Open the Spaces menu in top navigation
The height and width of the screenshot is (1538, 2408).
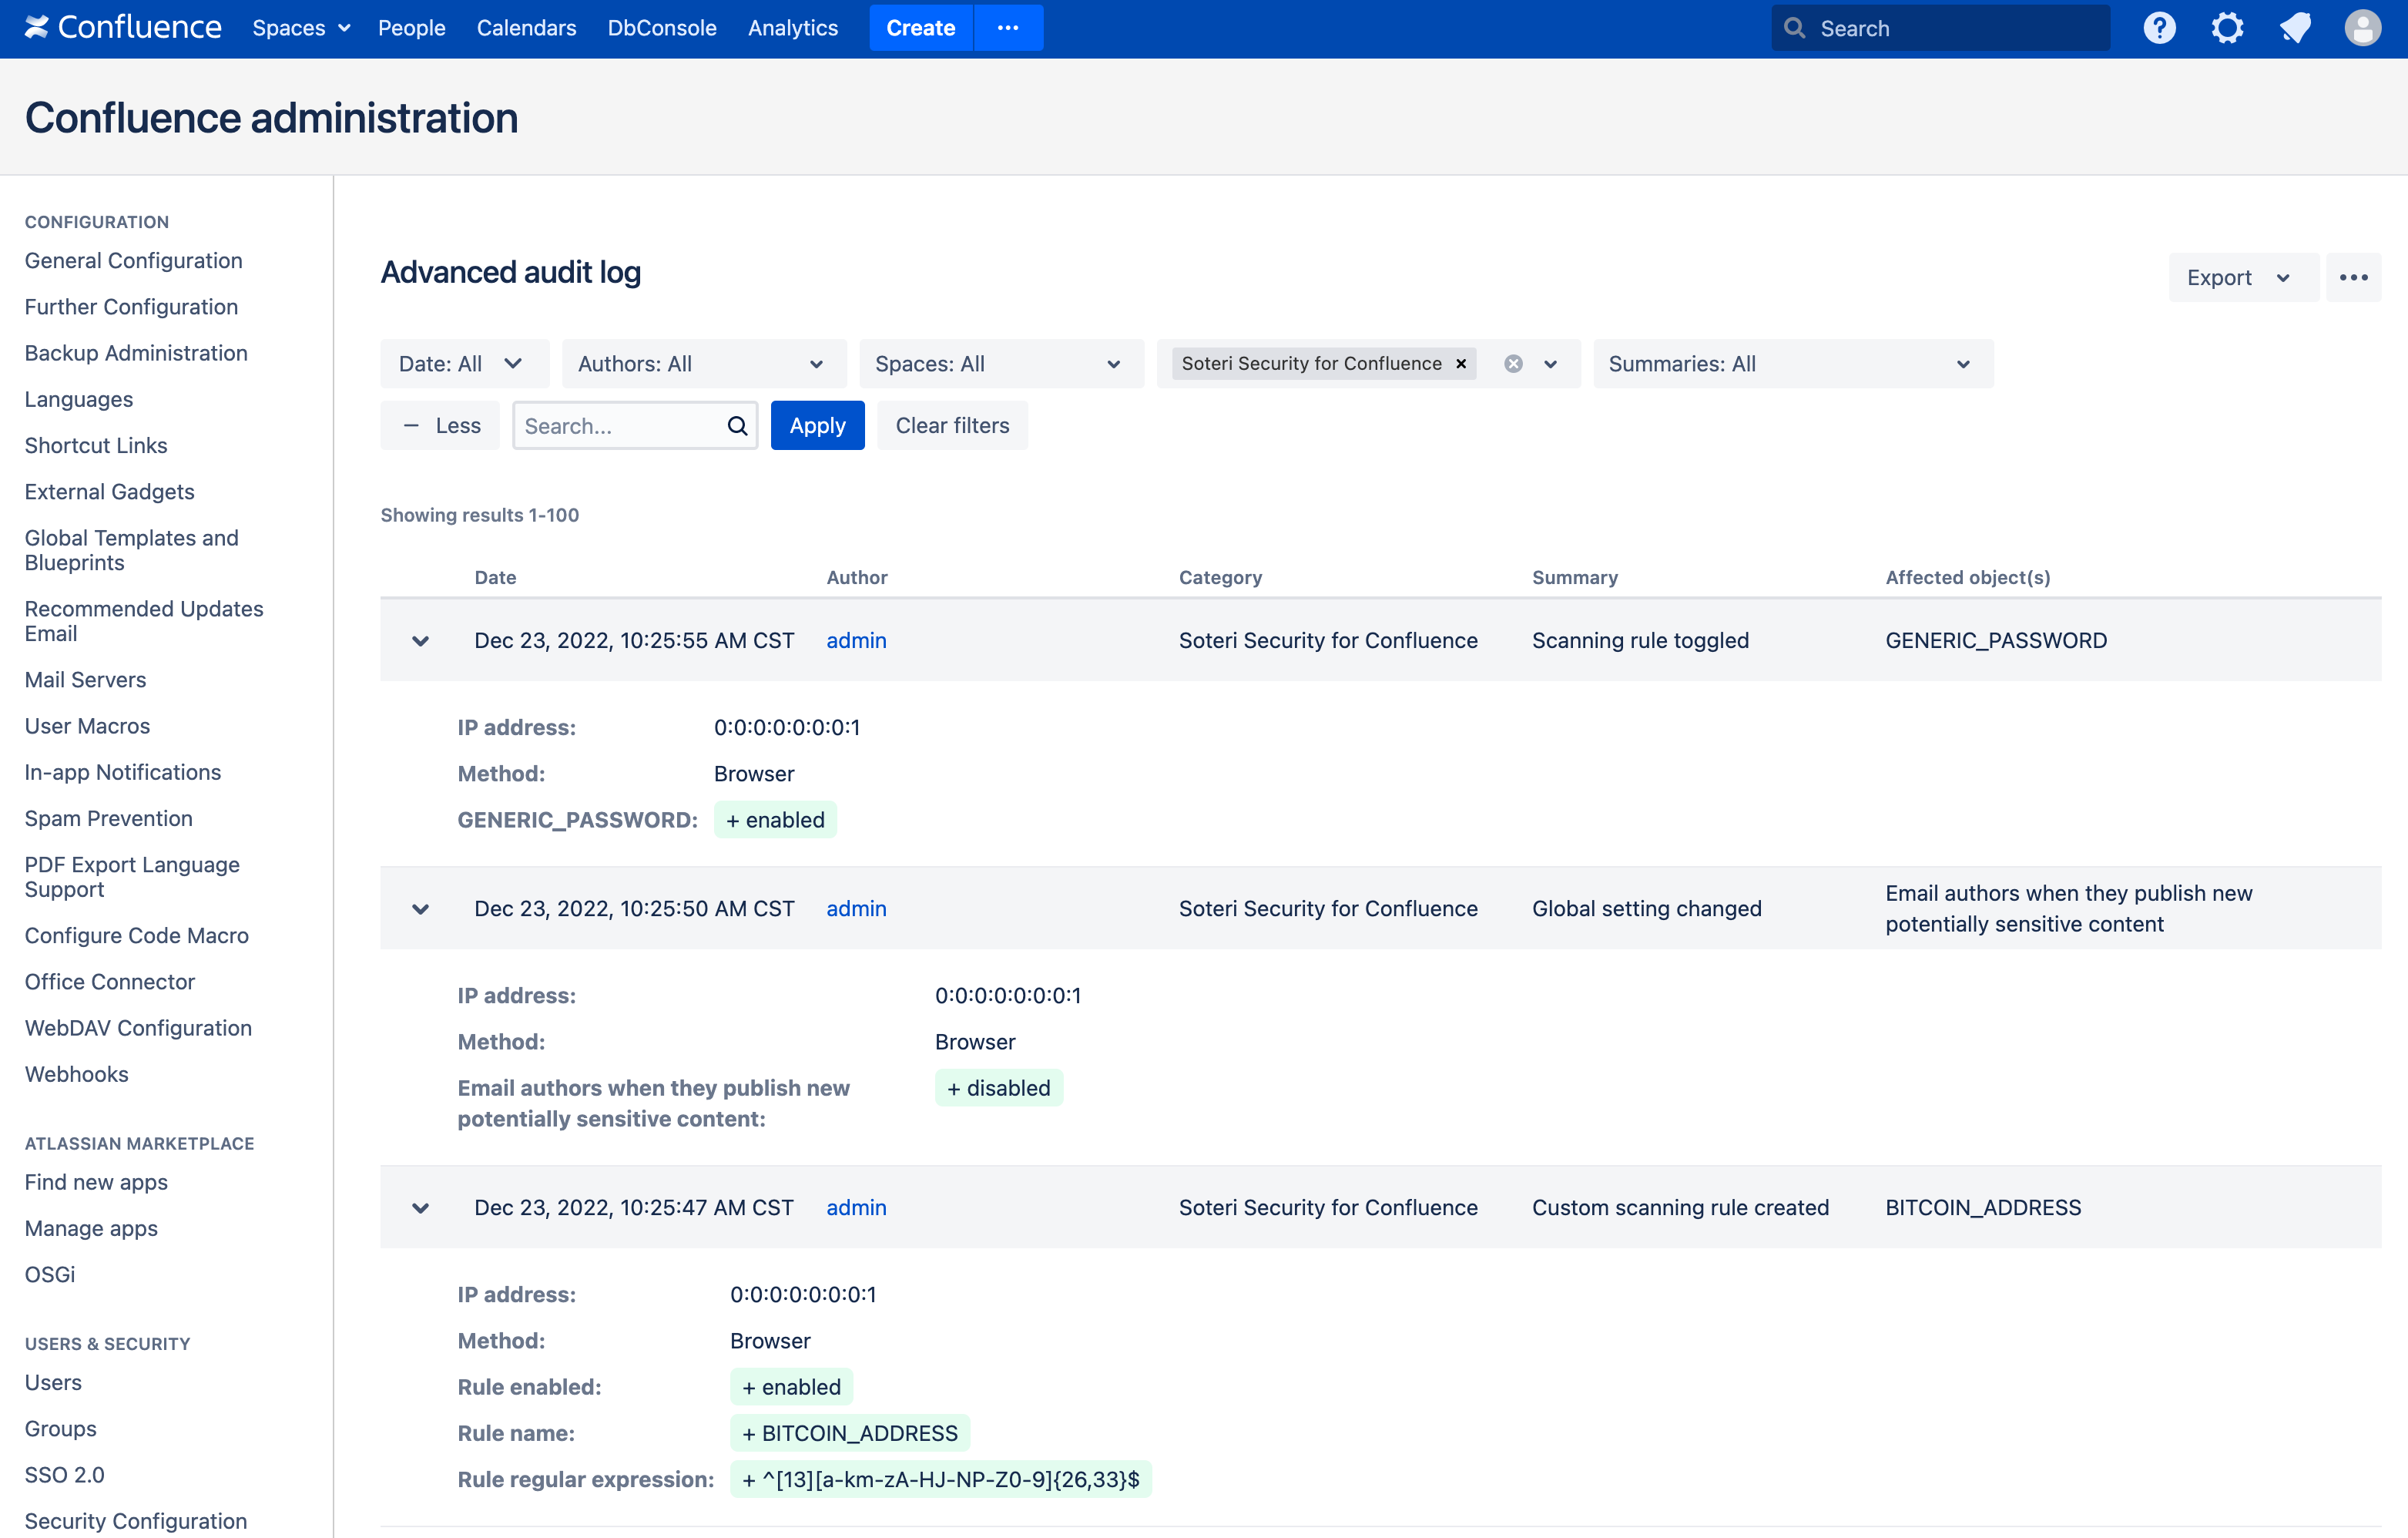301,28
